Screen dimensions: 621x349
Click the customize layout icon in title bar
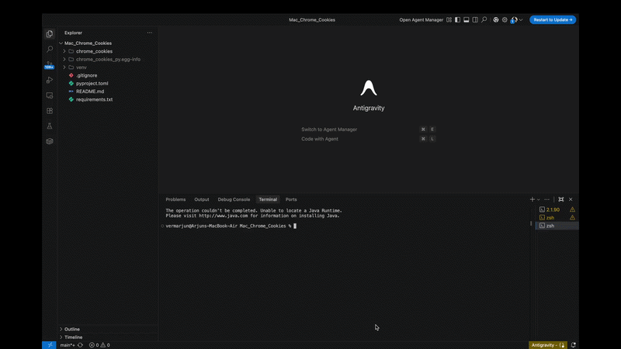(449, 20)
